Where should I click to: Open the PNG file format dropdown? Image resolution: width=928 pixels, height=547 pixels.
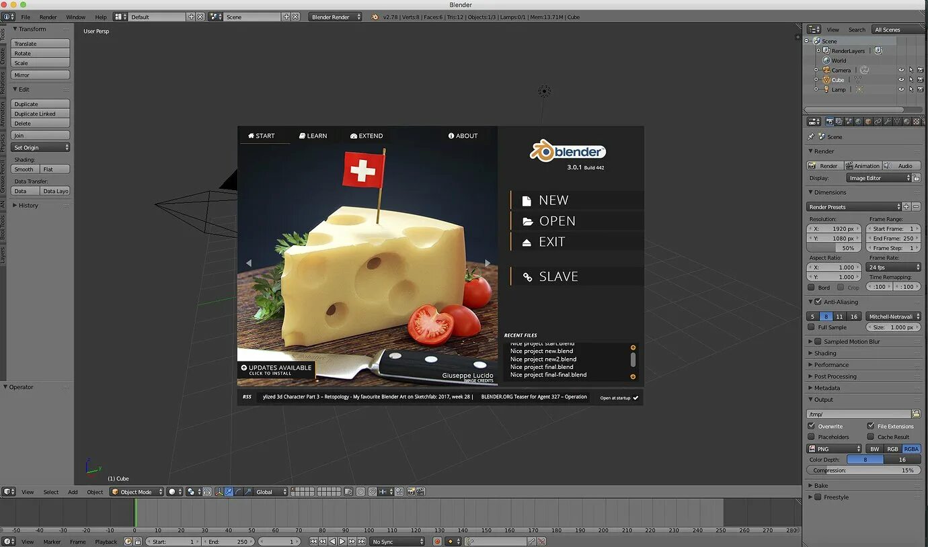click(834, 449)
